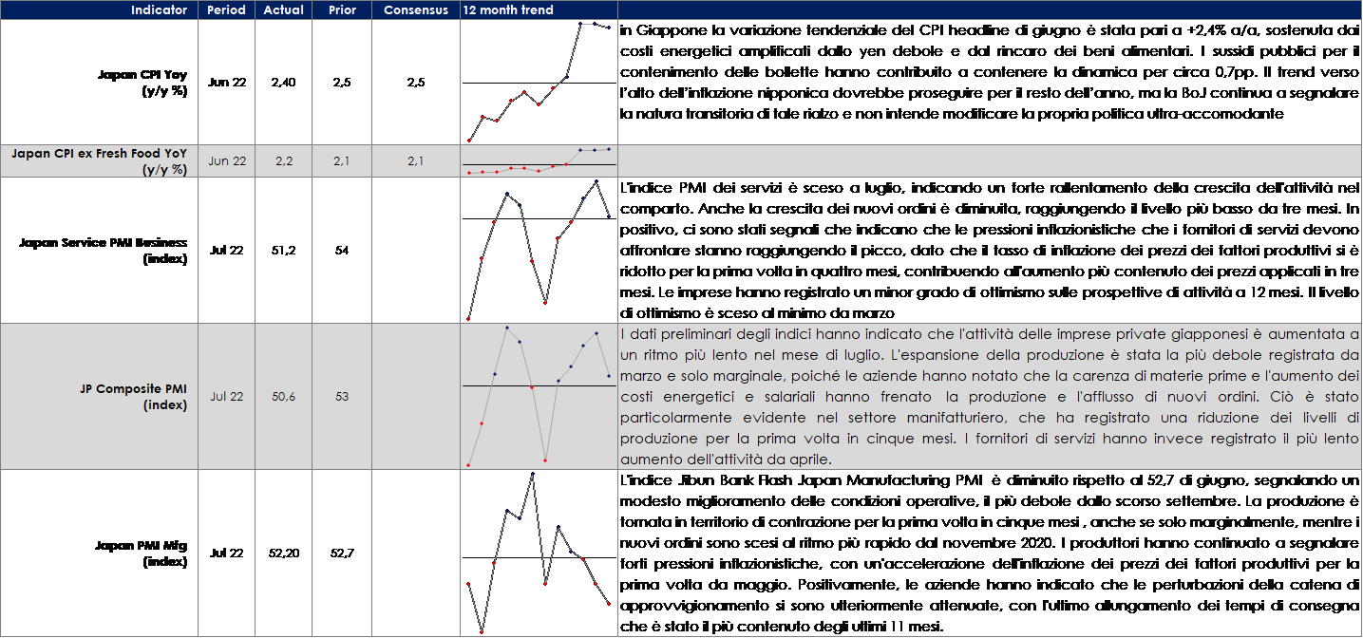1363x638 pixels.
Task: Click the JP Composite PMI commentary text
Action: (x=990, y=397)
